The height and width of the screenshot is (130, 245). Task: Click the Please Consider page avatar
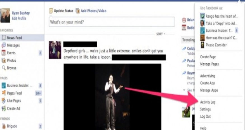[202, 45]
